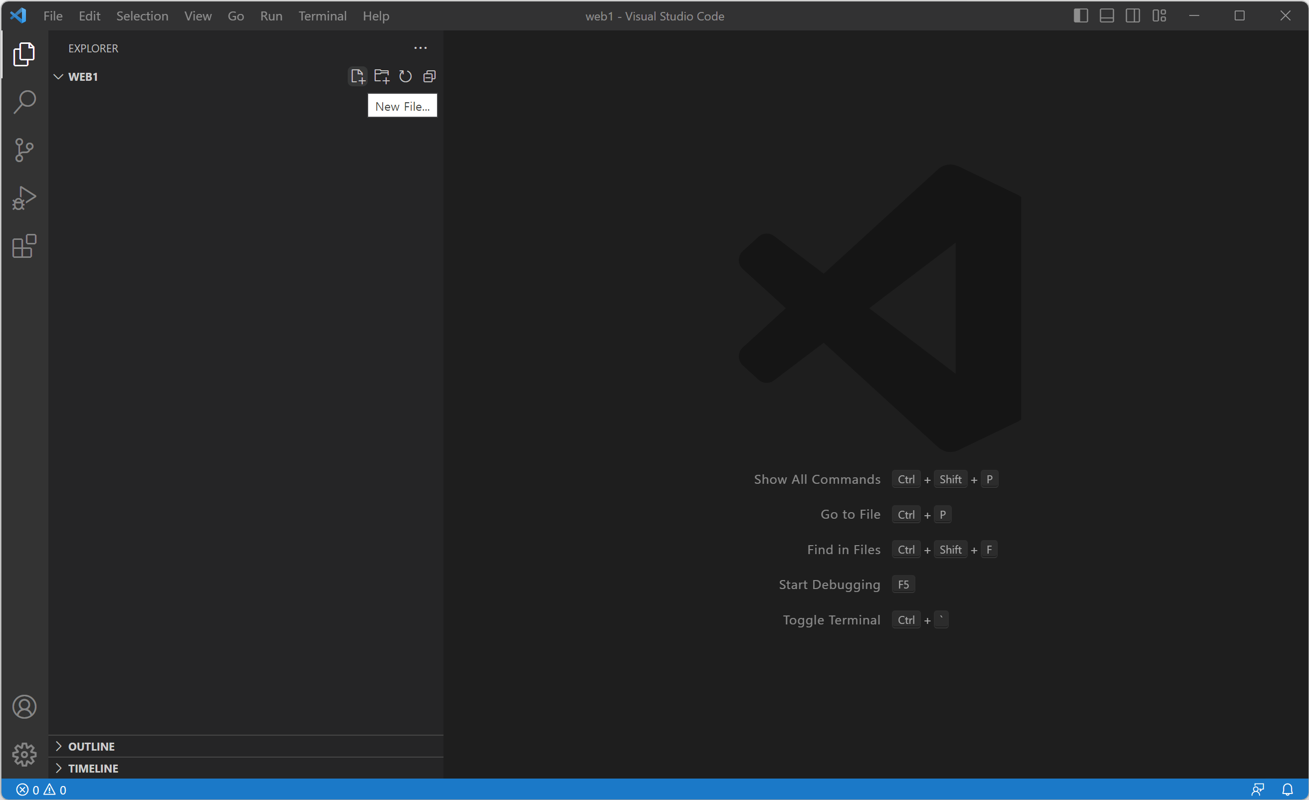Image resolution: width=1309 pixels, height=800 pixels.
Task: Open the Extensions view
Action: [24, 246]
